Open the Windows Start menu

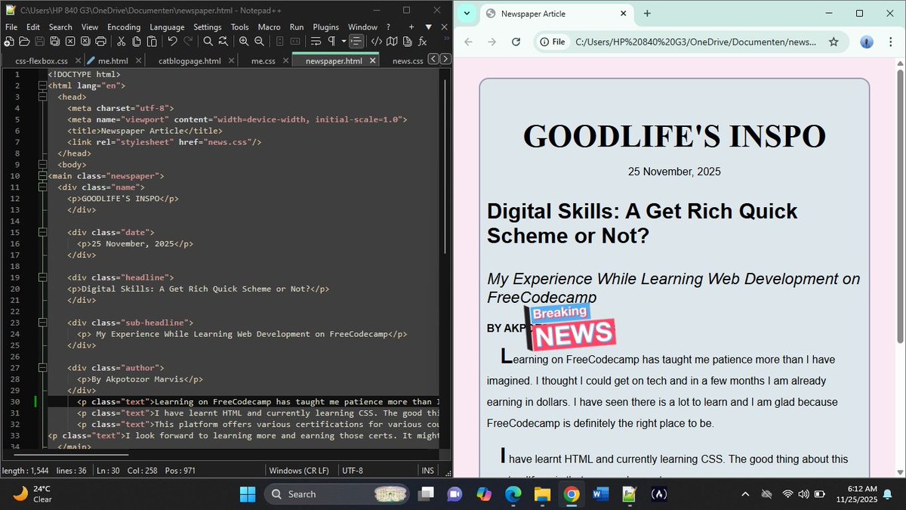(x=248, y=494)
